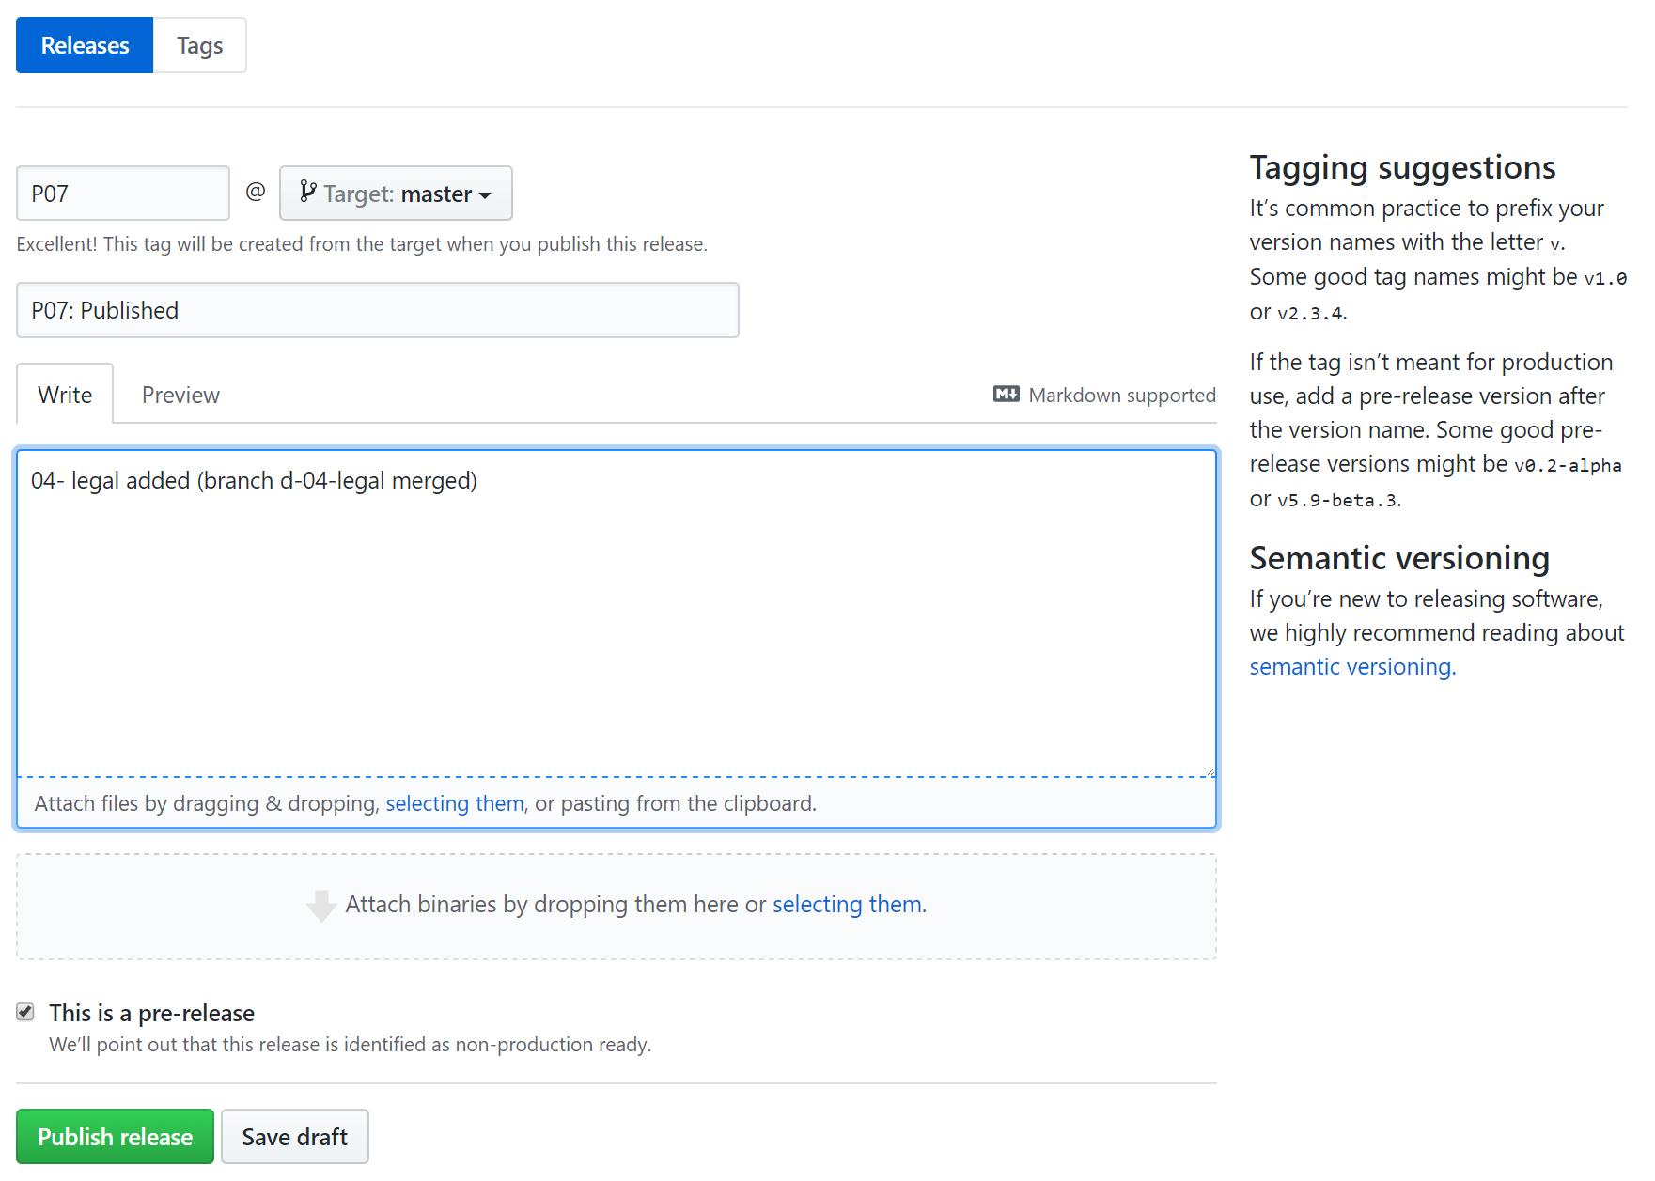Open the Target: master branch dropdown
Image resolution: width=1655 pixels, height=1181 pixels.
coord(395,193)
